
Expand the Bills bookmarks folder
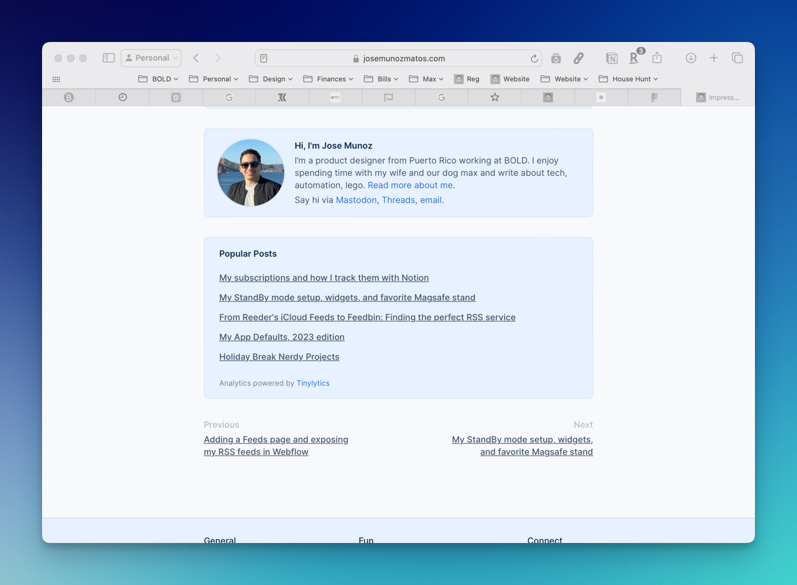click(x=381, y=79)
